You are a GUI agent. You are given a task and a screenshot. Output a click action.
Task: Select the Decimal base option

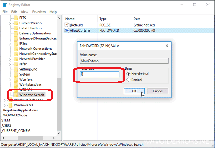[128, 80]
